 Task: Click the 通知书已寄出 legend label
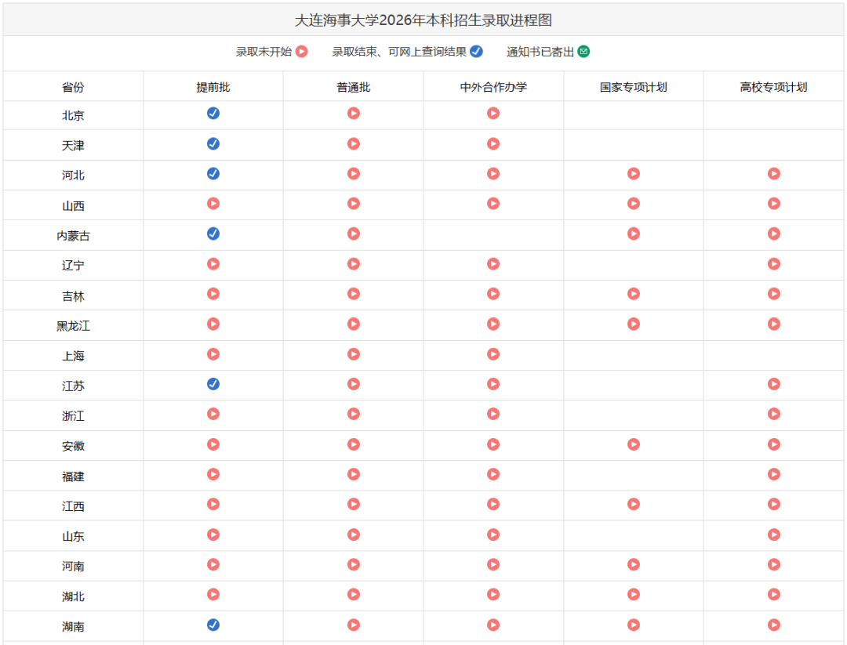pos(540,52)
